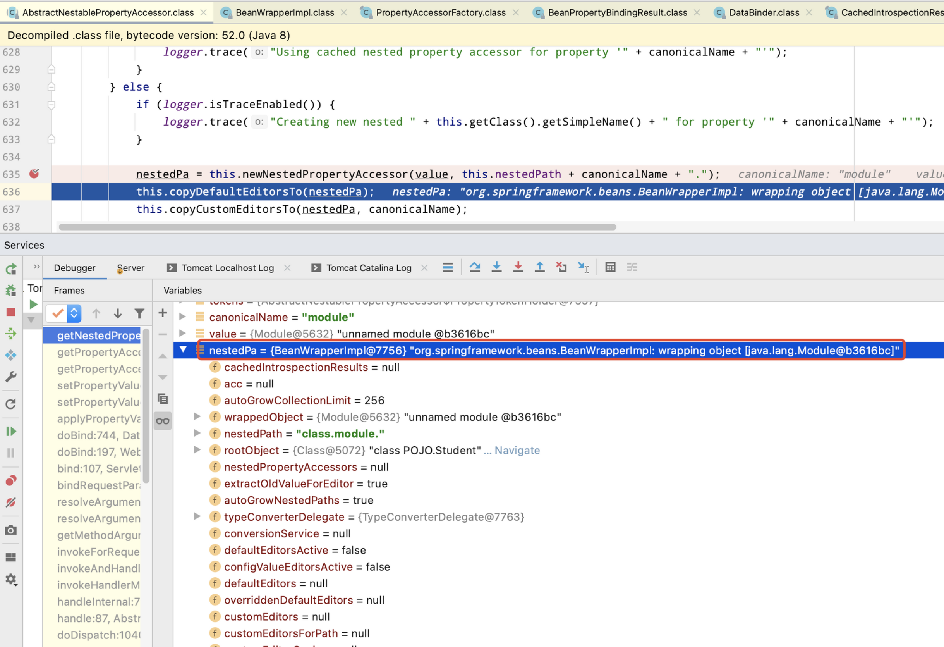This screenshot has width=944, height=647.
Task: Click the gear settings icon in debugger sidebar
Action: click(11, 580)
